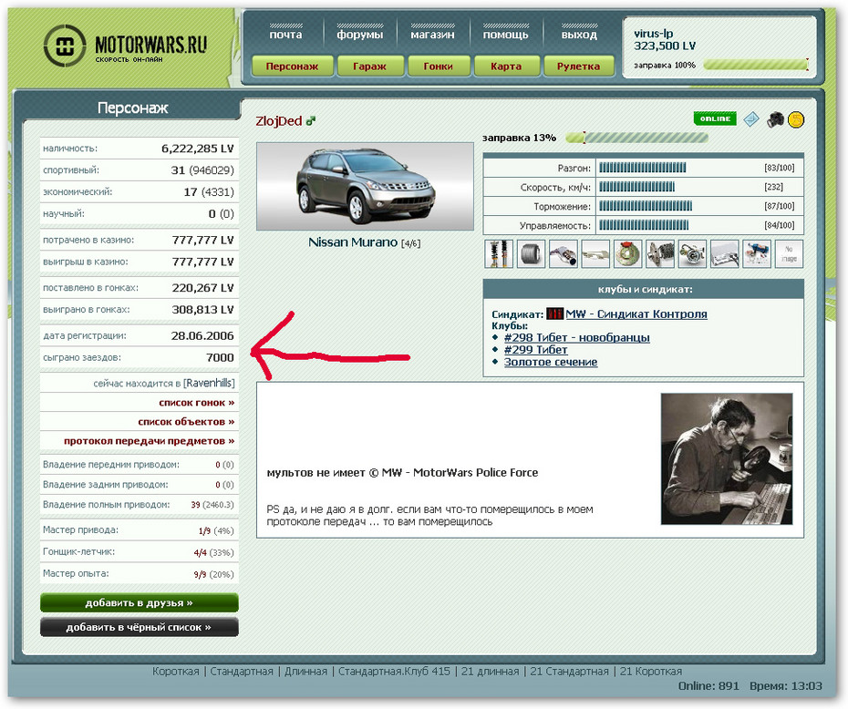Click the MotorWars.ru logo

pyautogui.click(x=125, y=46)
